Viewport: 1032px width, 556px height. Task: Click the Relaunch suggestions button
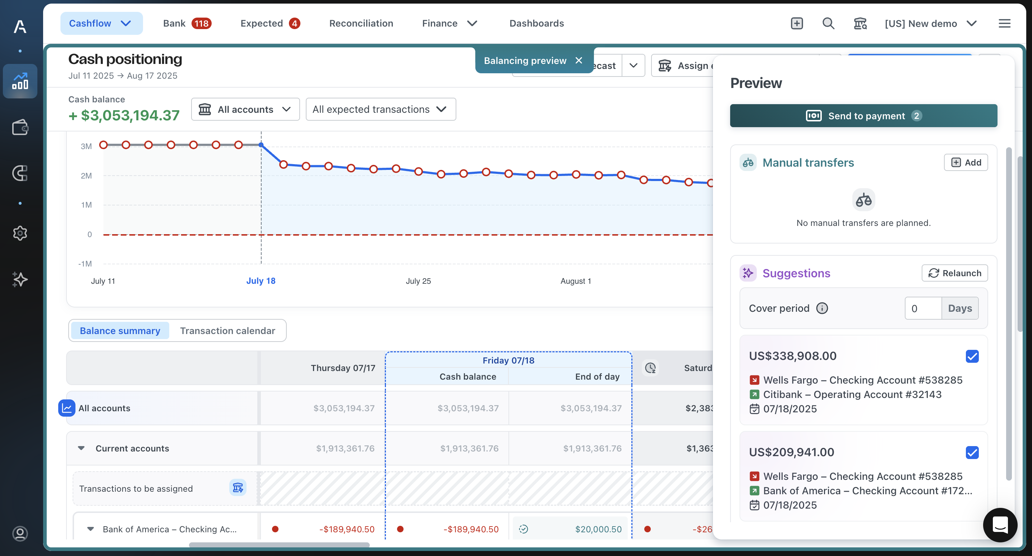click(954, 273)
